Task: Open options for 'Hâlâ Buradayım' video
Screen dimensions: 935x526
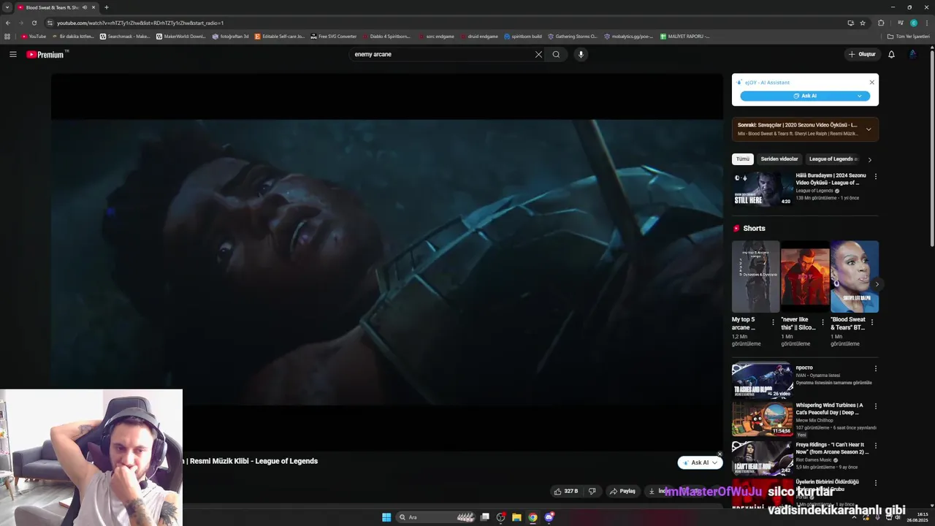Action: [x=876, y=176]
